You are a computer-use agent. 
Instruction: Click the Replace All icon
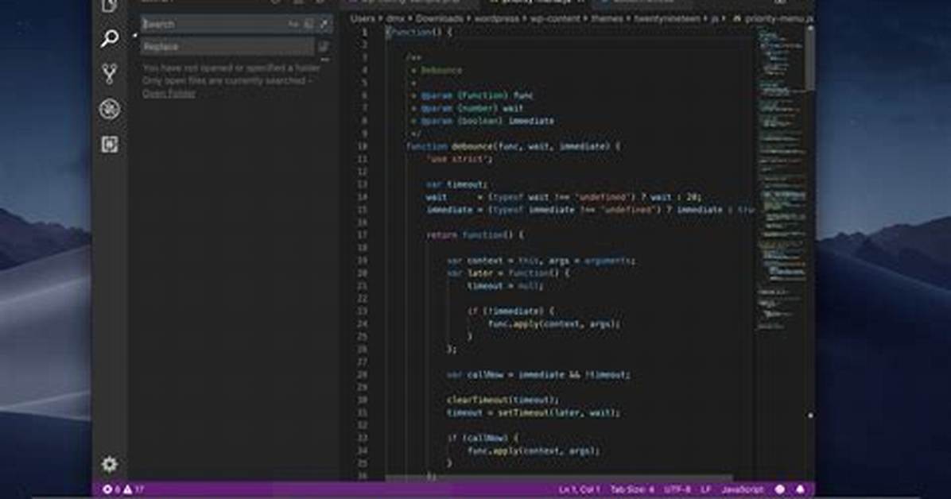324,47
